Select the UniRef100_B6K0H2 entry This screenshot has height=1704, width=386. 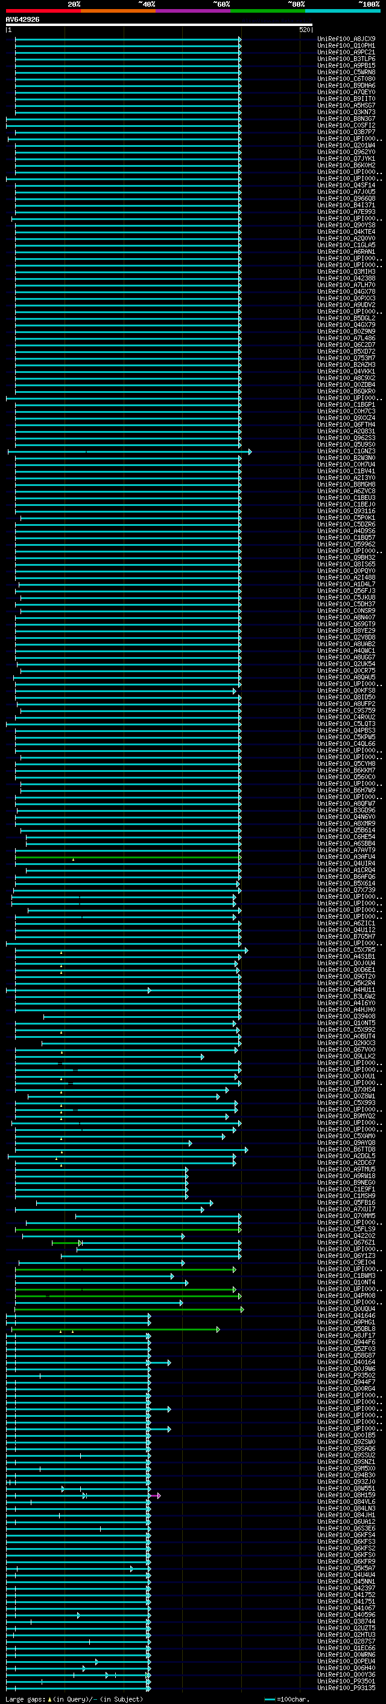click(346, 166)
